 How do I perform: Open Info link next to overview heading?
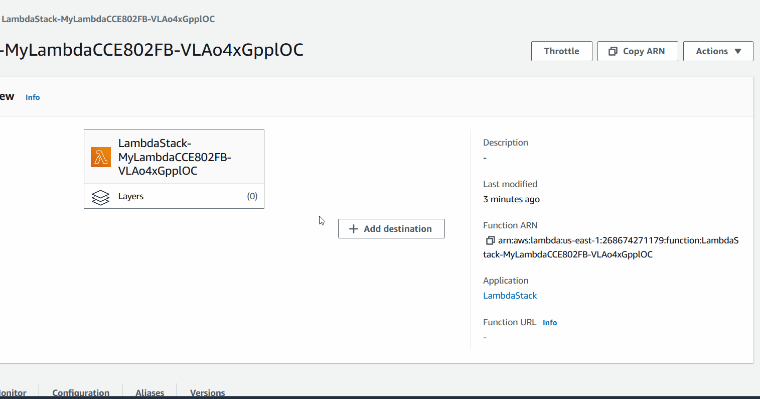[x=33, y=97]
